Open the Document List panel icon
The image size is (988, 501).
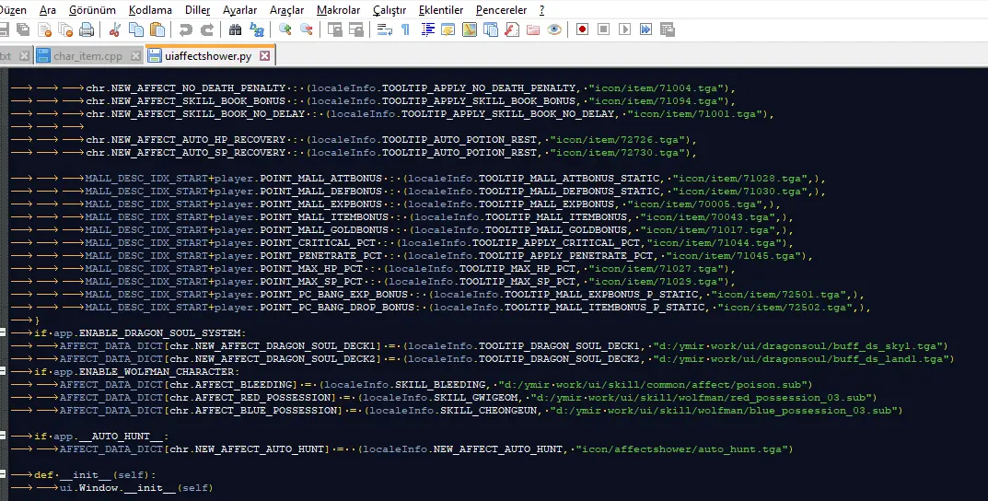tap(491, 29)
